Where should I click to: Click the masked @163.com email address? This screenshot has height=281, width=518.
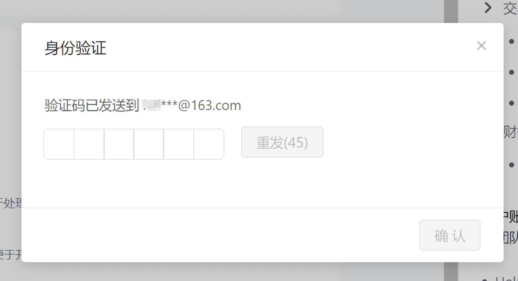pos(192,105)
